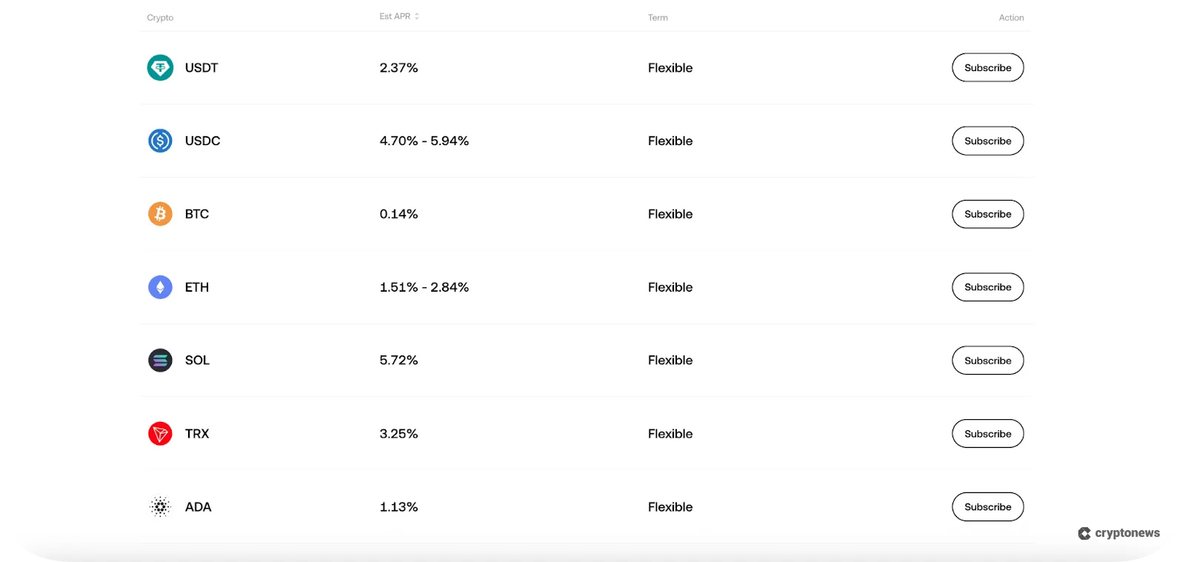1185x562 pixels.
Task: Click the cryptonews logo icon
Action: click(x=1084, y=532)
